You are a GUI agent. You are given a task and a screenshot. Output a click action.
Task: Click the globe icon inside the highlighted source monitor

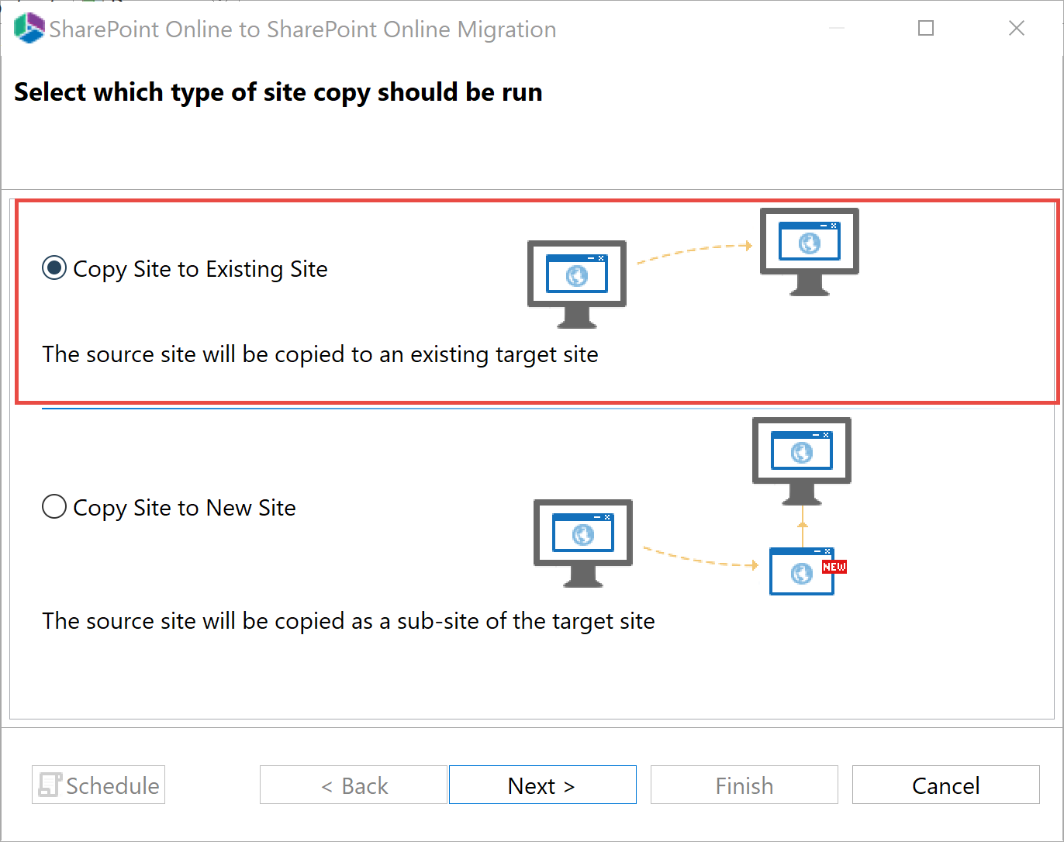[575, 274]
